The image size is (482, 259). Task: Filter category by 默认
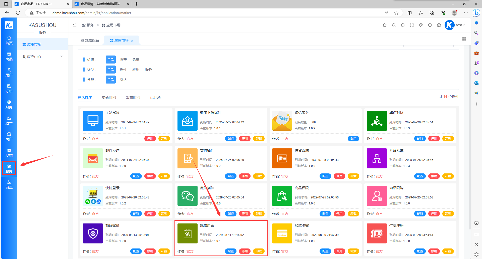[123, 80]
